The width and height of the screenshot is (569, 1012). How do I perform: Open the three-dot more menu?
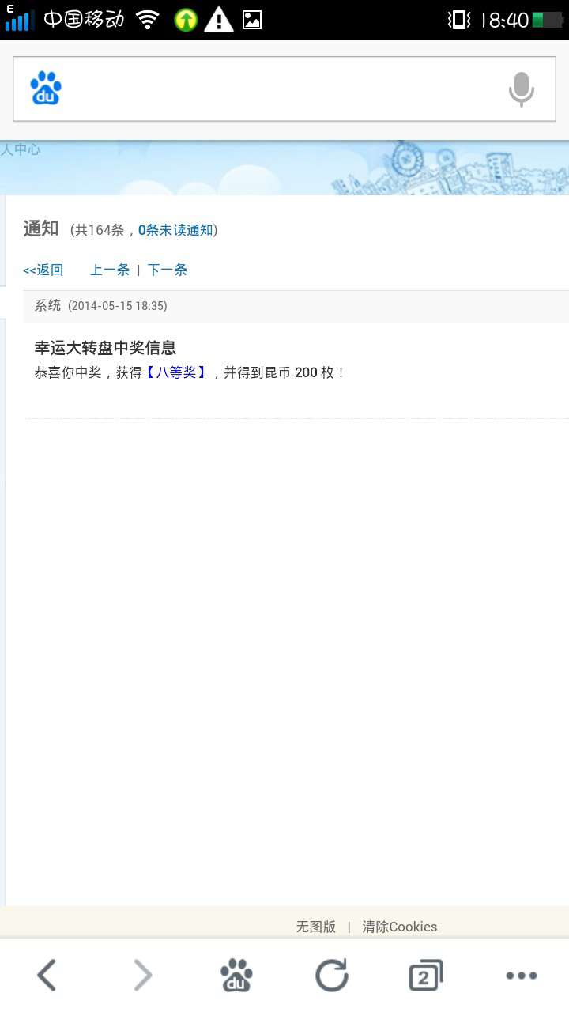pyautogui.click(x=522, y=976)
